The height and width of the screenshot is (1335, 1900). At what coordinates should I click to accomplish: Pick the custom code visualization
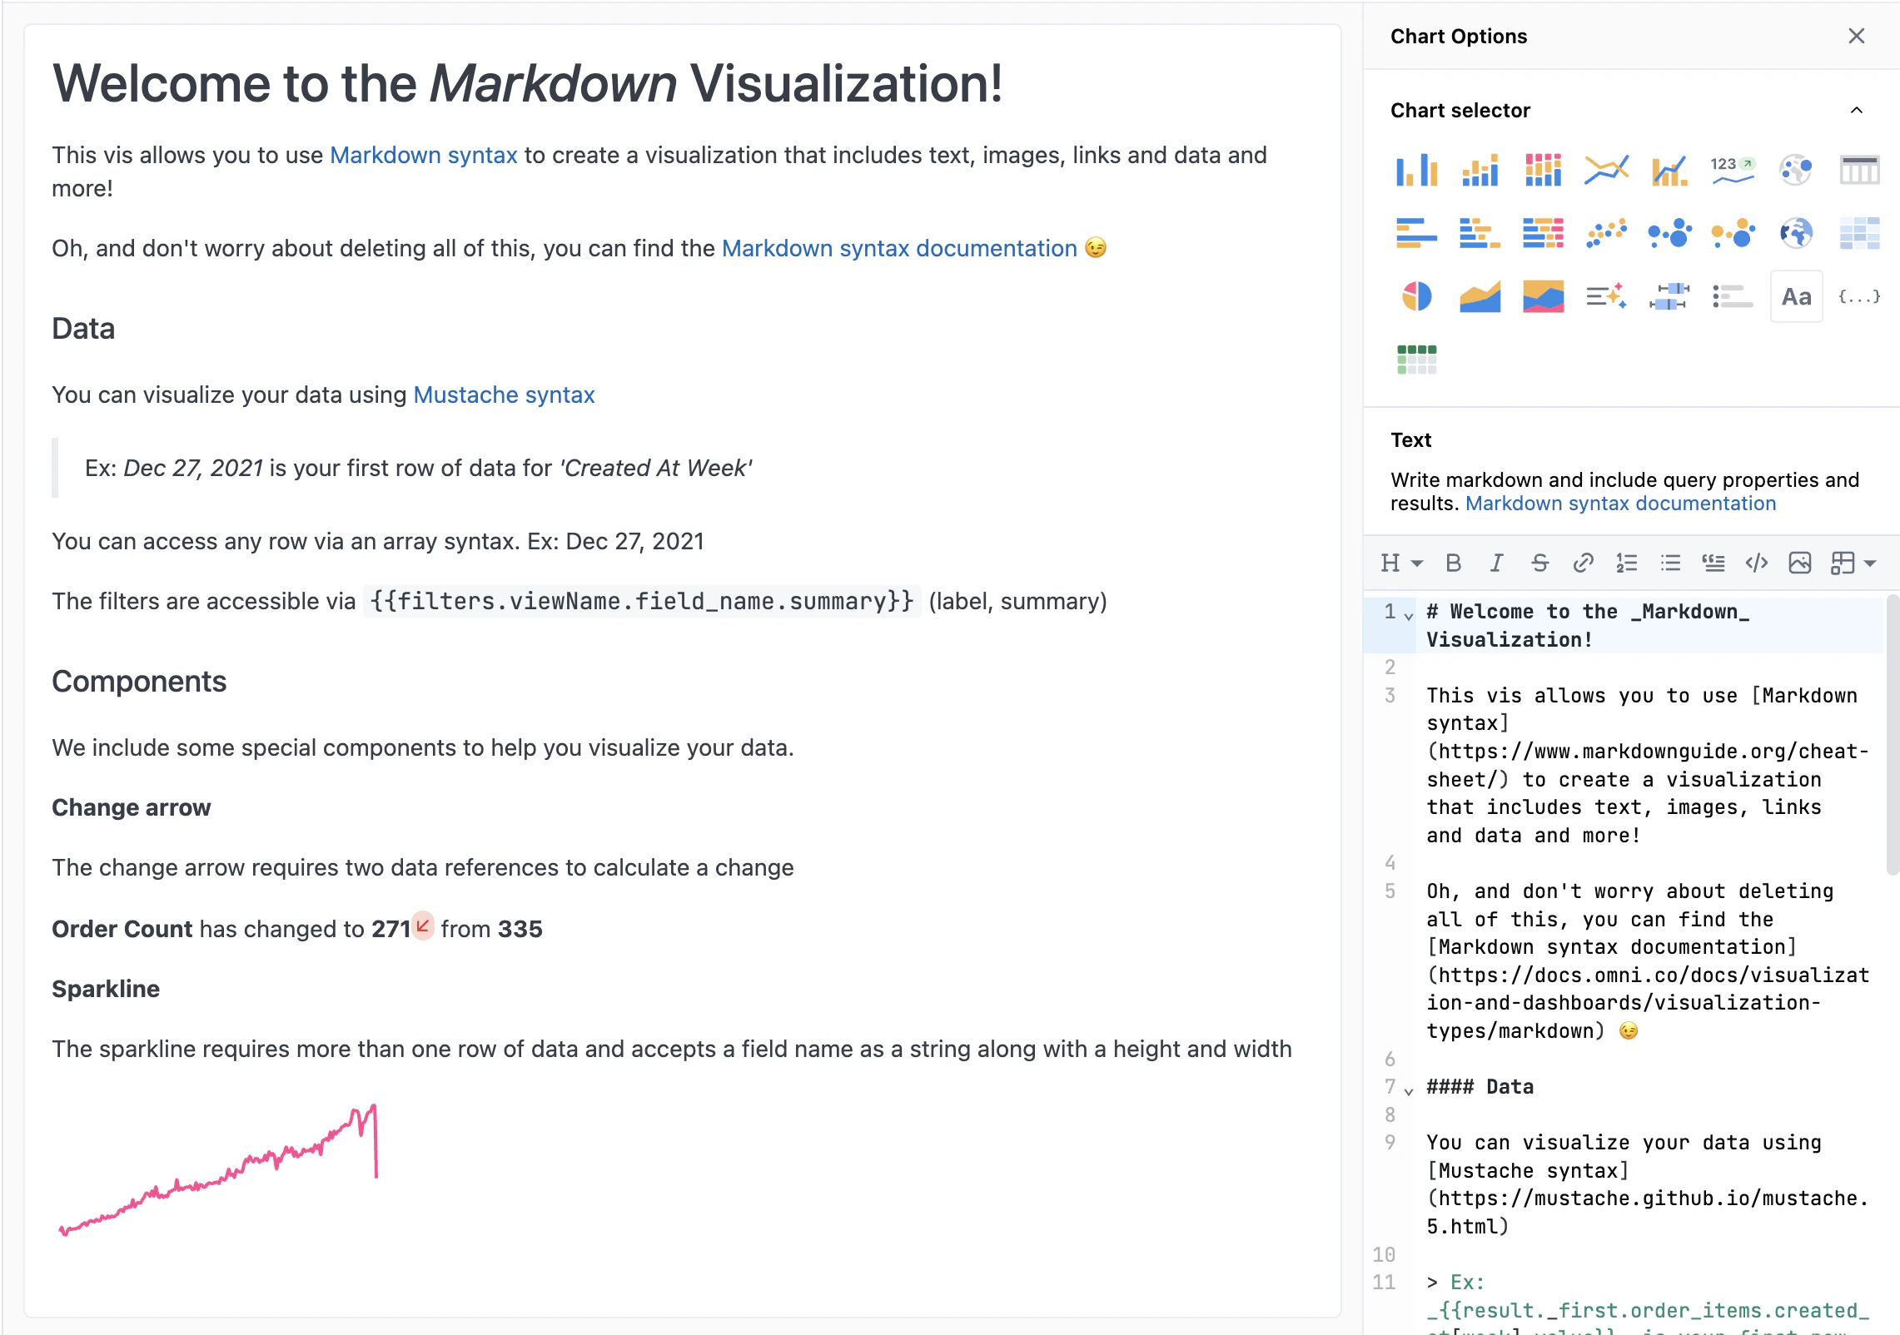1858,296
